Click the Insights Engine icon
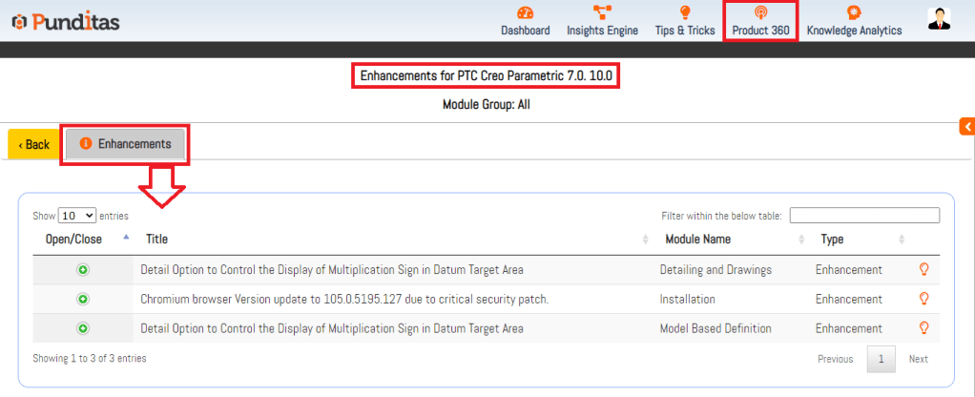Screen dimensions: 975x397 pyautogui.click(x=602, y=13)
